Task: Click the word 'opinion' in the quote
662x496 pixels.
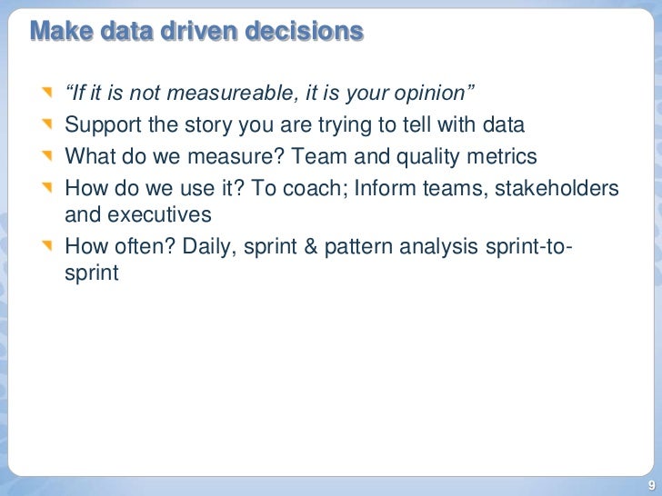Action: pyautogui.click(x=429, y=94)
